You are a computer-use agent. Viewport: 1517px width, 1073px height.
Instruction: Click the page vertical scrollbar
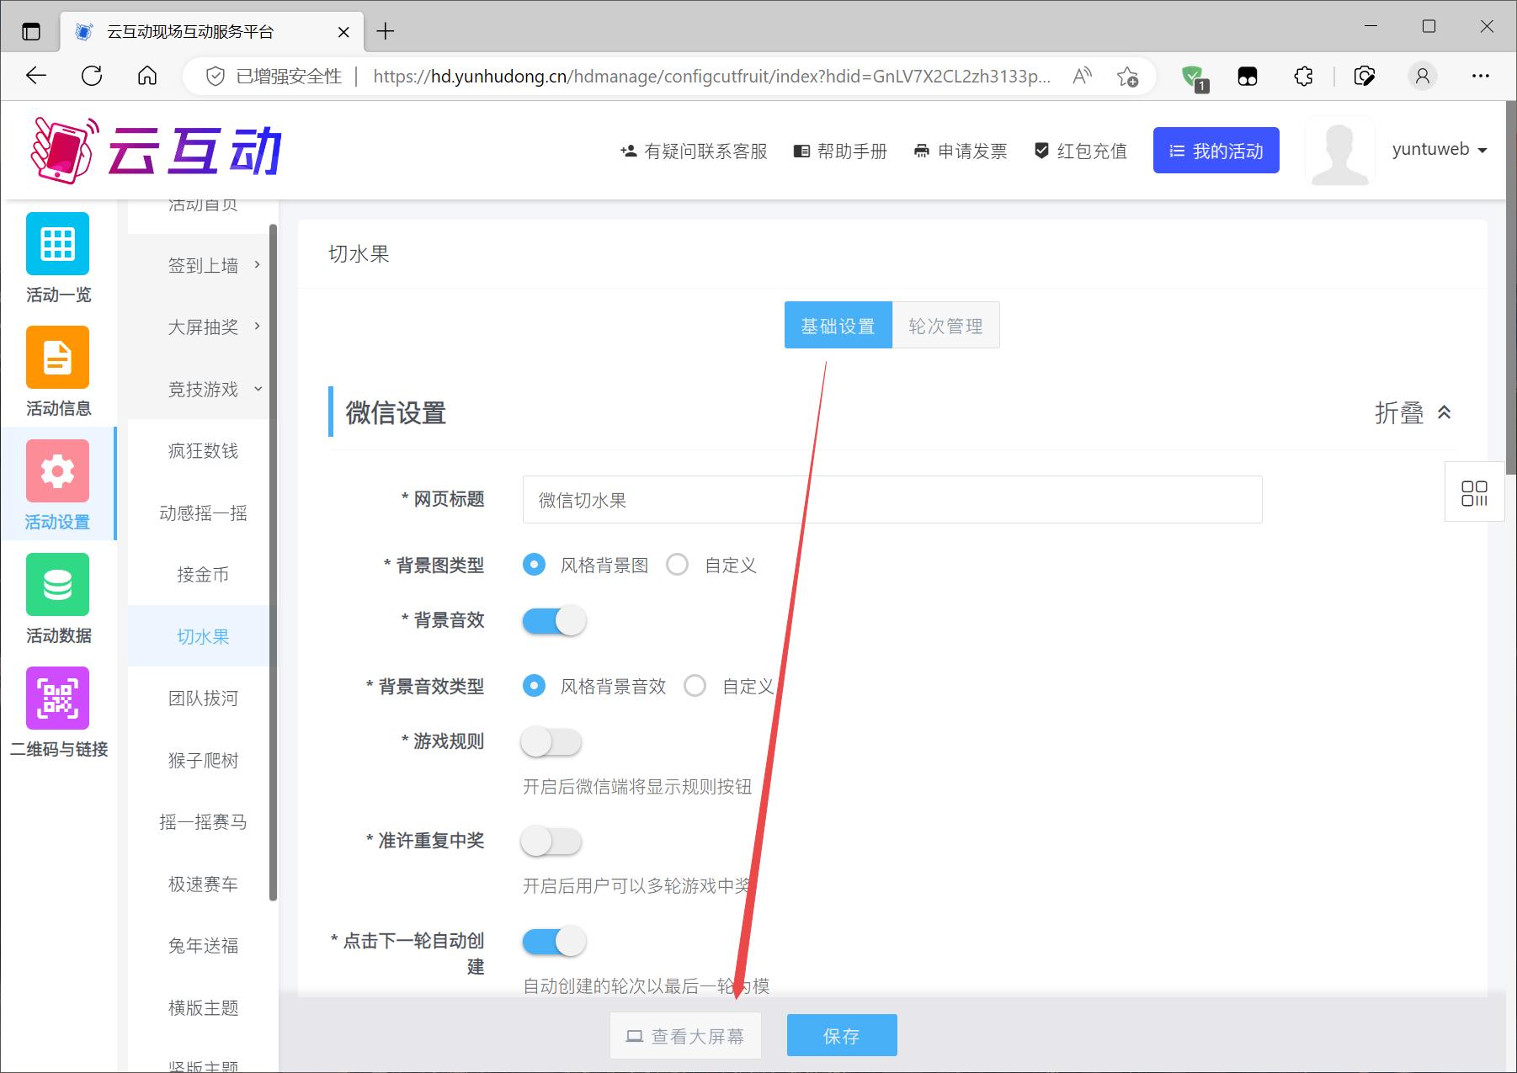1511,288
